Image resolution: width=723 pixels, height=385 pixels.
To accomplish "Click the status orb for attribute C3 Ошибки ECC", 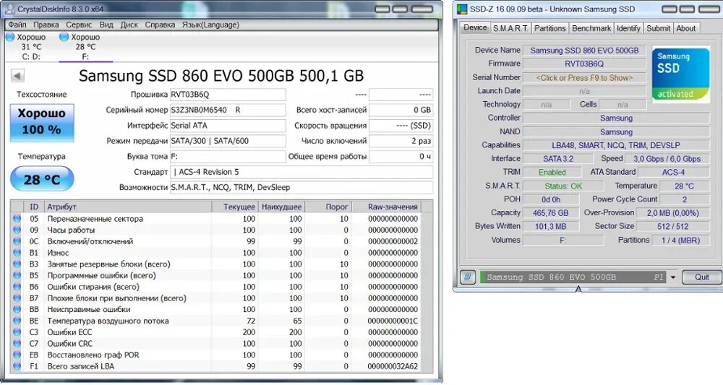I will pyautogui.click(x=17, y=332).
